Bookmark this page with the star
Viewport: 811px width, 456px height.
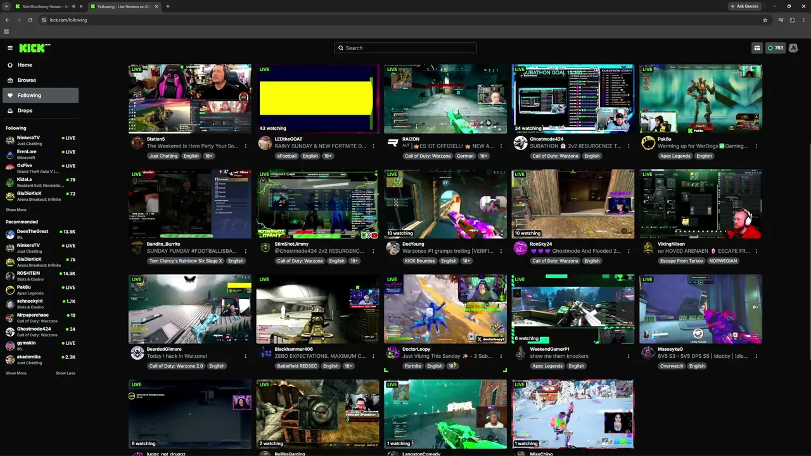coord(765,20)
